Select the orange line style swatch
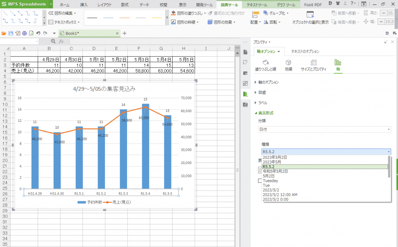This screenshot has height=247, width=398. [124, 18]
